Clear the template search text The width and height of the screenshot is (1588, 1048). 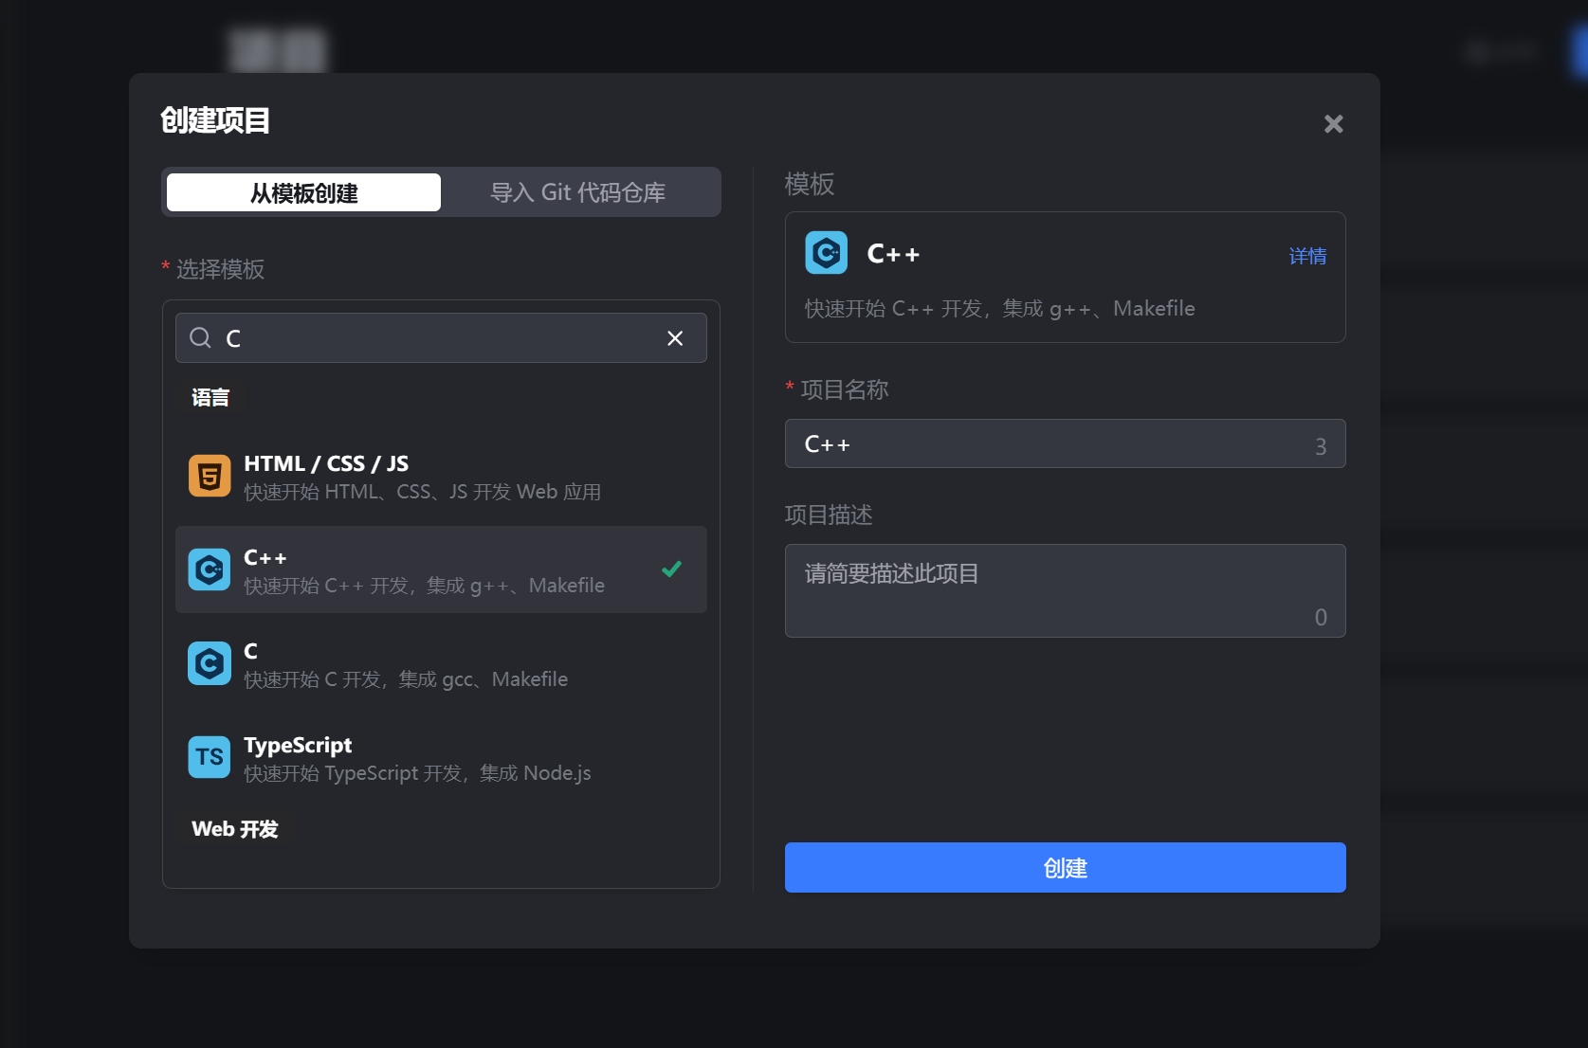click(x=675, y=338)
